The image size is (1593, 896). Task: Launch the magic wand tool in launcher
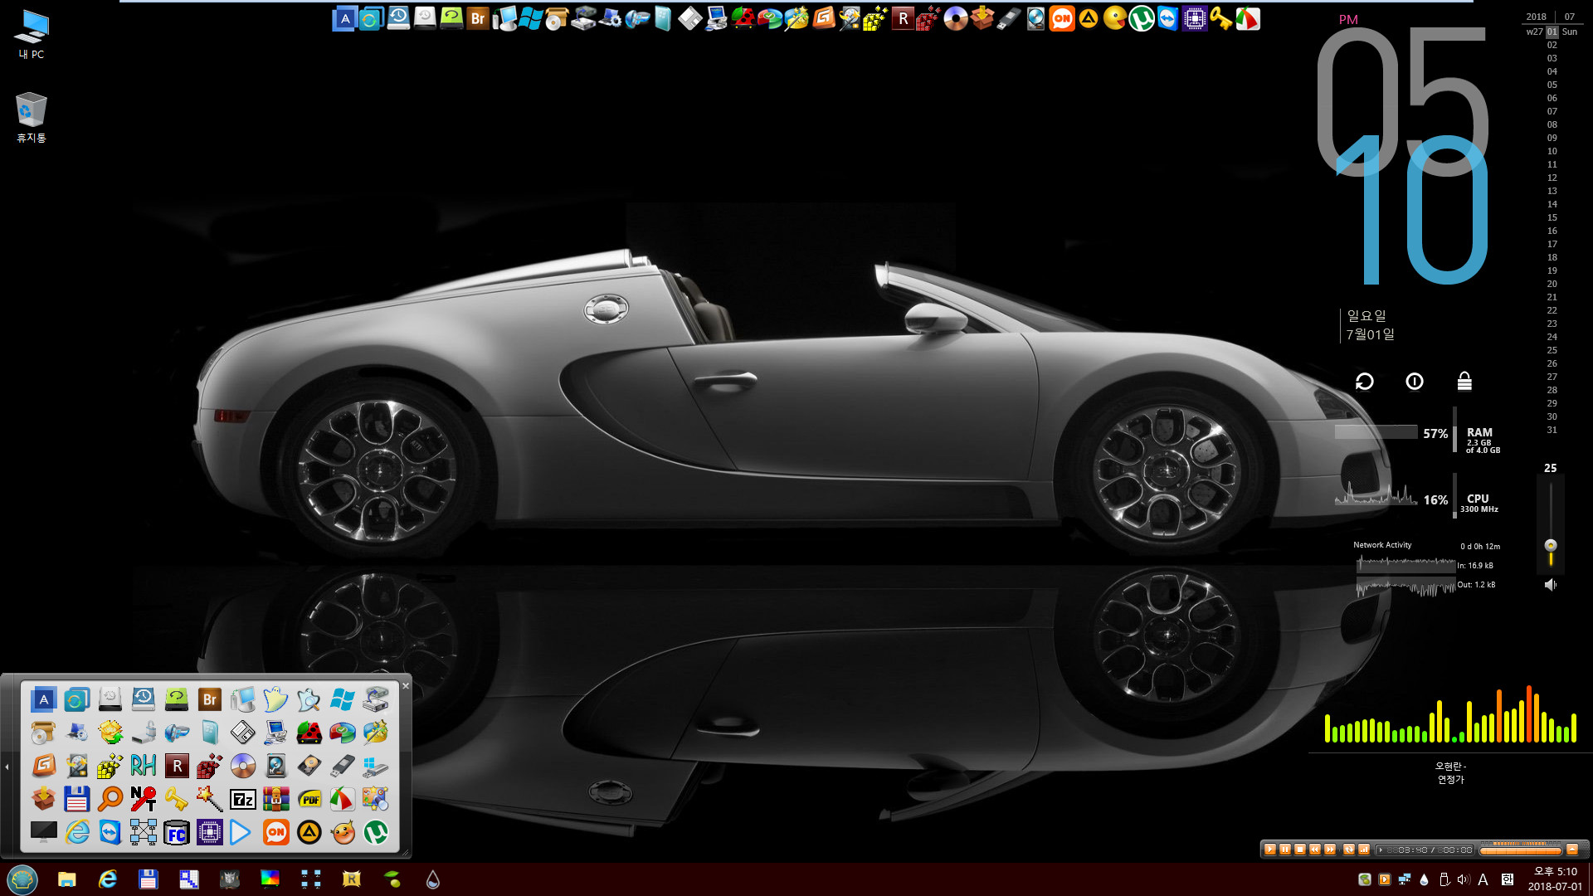[x=210, y=799]
